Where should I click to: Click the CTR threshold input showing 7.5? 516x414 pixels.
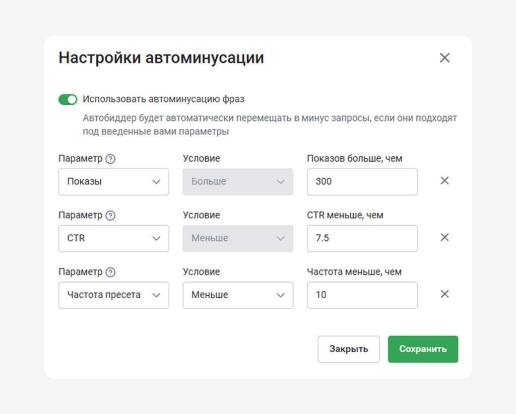click(x=362, y=238)
